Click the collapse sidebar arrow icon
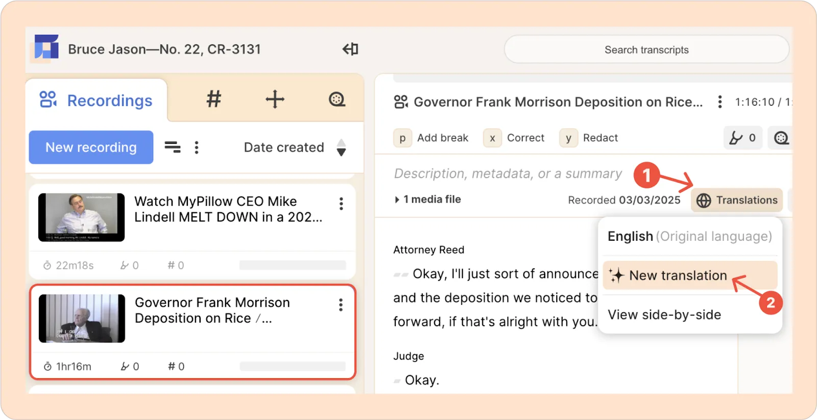This screenshot has width=817, height=420. 350,49
